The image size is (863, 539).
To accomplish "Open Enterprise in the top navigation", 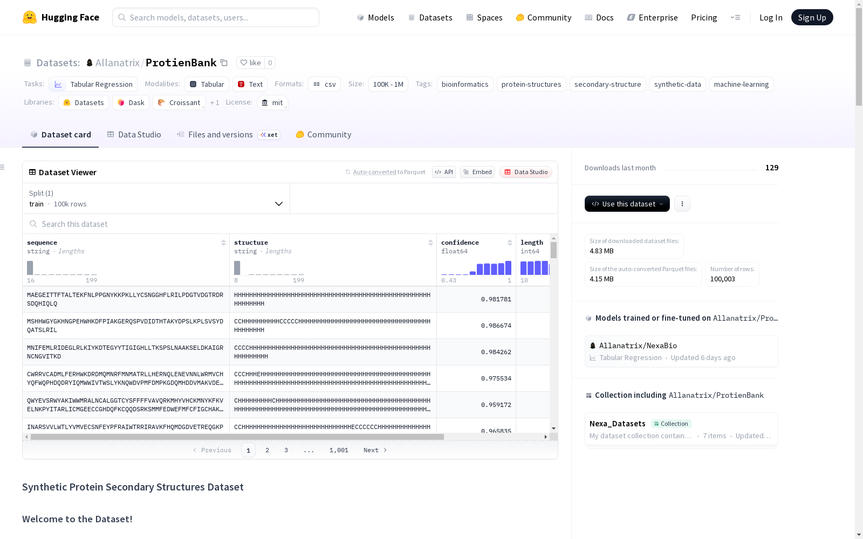I will click(652, 17).
